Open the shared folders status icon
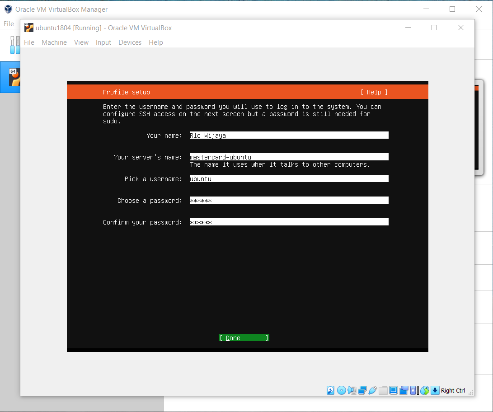The height and width of the screenshot is (412, 493). 383,390
